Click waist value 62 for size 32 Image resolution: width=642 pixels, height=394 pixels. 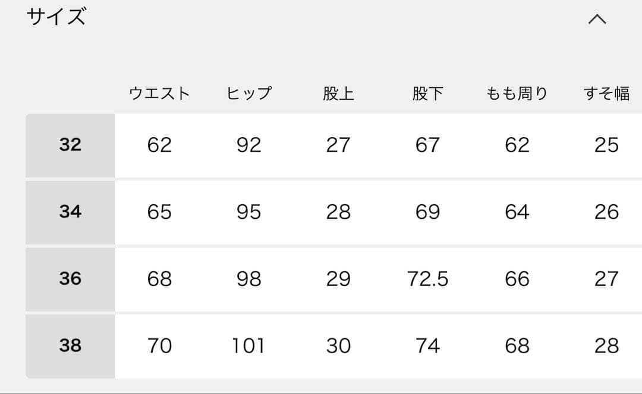coord(159,145)
